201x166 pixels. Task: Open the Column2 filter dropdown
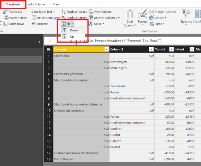click(151, 49)
